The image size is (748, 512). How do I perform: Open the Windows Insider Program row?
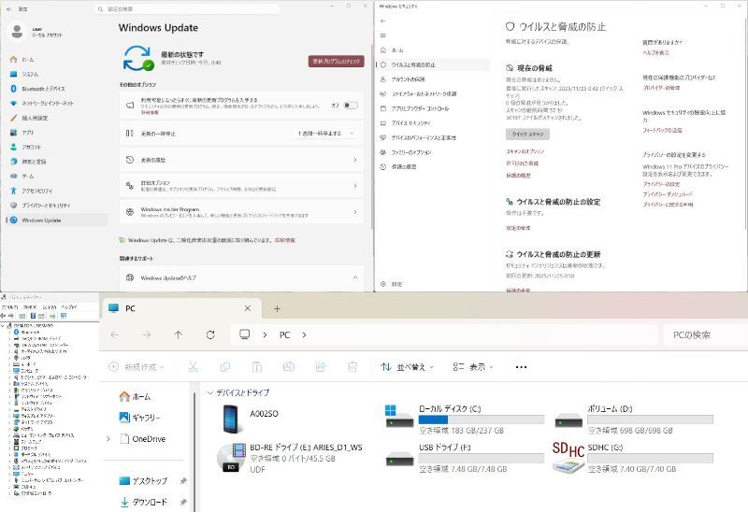point(241,212)
